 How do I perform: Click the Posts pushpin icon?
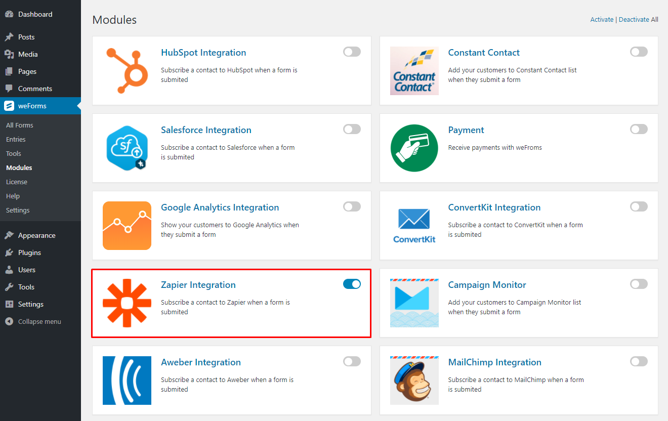(9, 37)
